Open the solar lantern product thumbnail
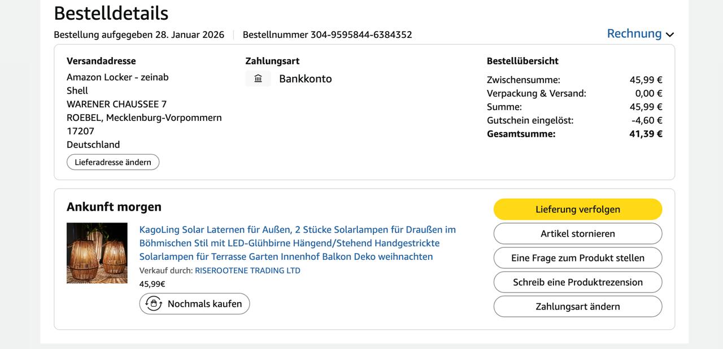This screenshot has height=349, width=723. [x=97, y=253]
